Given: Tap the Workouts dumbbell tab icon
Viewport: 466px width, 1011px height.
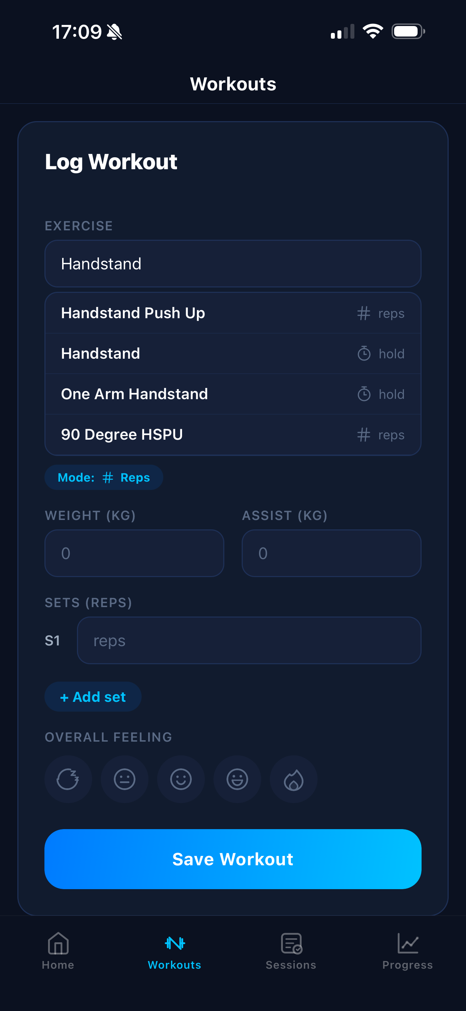Looking at the screenshot, I should (174, 943).
